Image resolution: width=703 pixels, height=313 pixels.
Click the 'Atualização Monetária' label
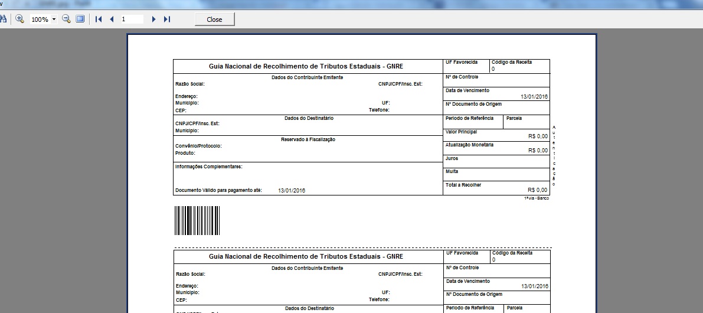click(x=469, y=145)
